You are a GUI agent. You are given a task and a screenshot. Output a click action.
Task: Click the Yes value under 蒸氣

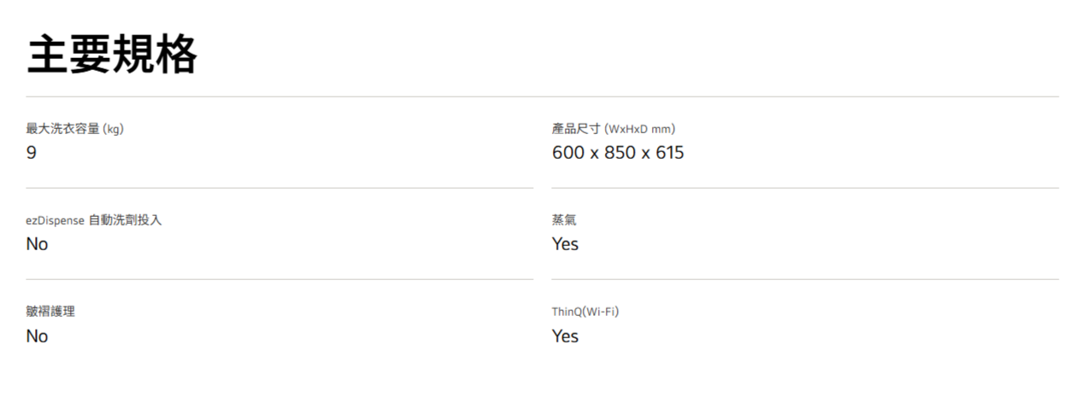coord(565,244)
